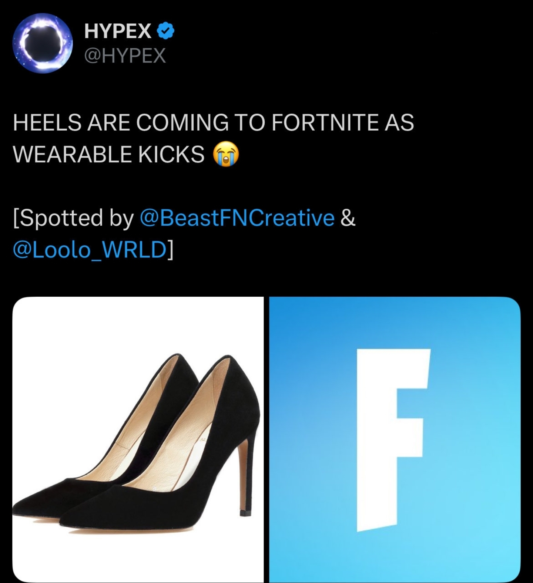Click the crying face emoji
533x583 pixels.
coord(226,154)
